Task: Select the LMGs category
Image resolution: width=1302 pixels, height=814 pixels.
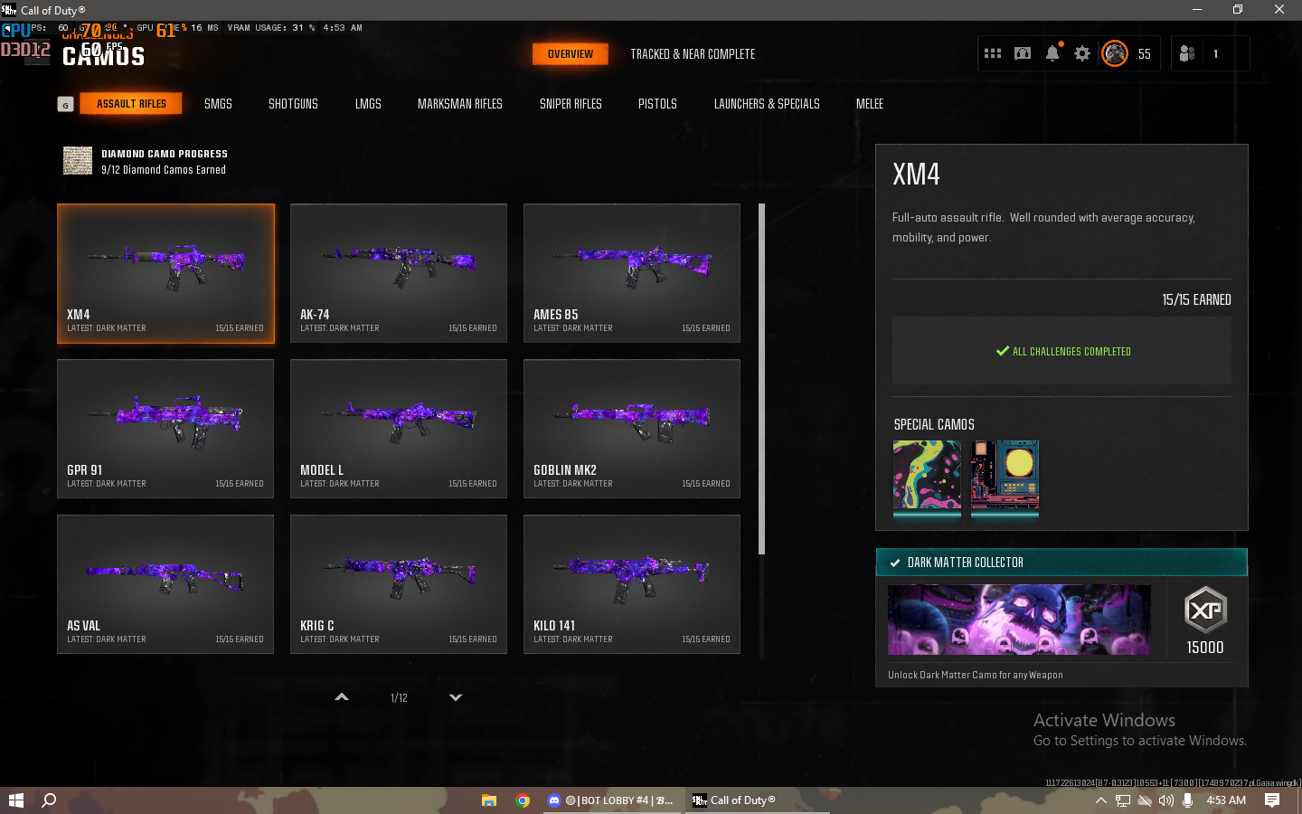Action: [368, 104]
